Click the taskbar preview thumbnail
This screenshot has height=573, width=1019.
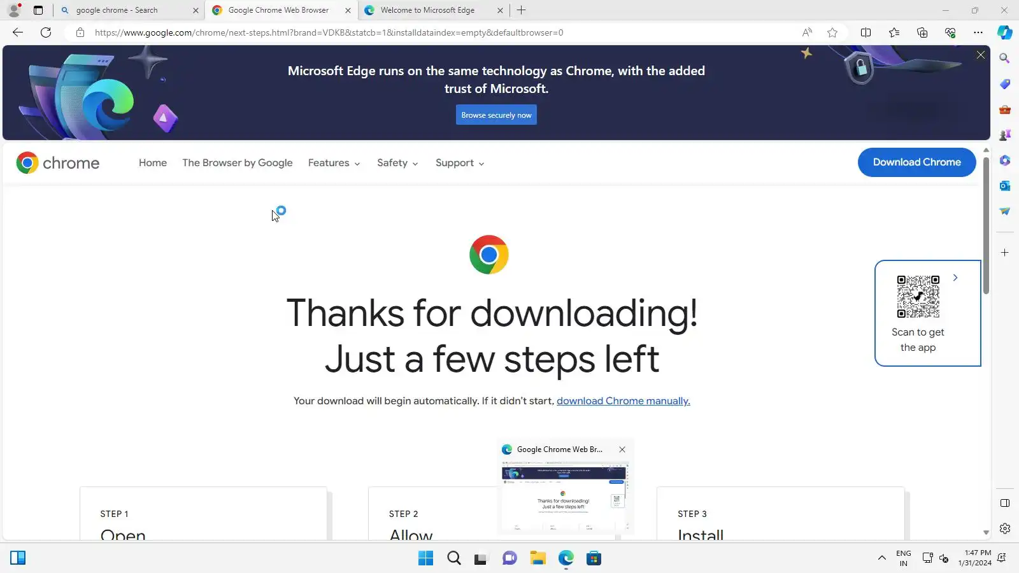point(565,497)
